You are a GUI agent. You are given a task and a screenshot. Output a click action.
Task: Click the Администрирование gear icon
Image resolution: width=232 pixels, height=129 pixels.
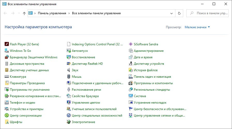click(x=131, y=51)
